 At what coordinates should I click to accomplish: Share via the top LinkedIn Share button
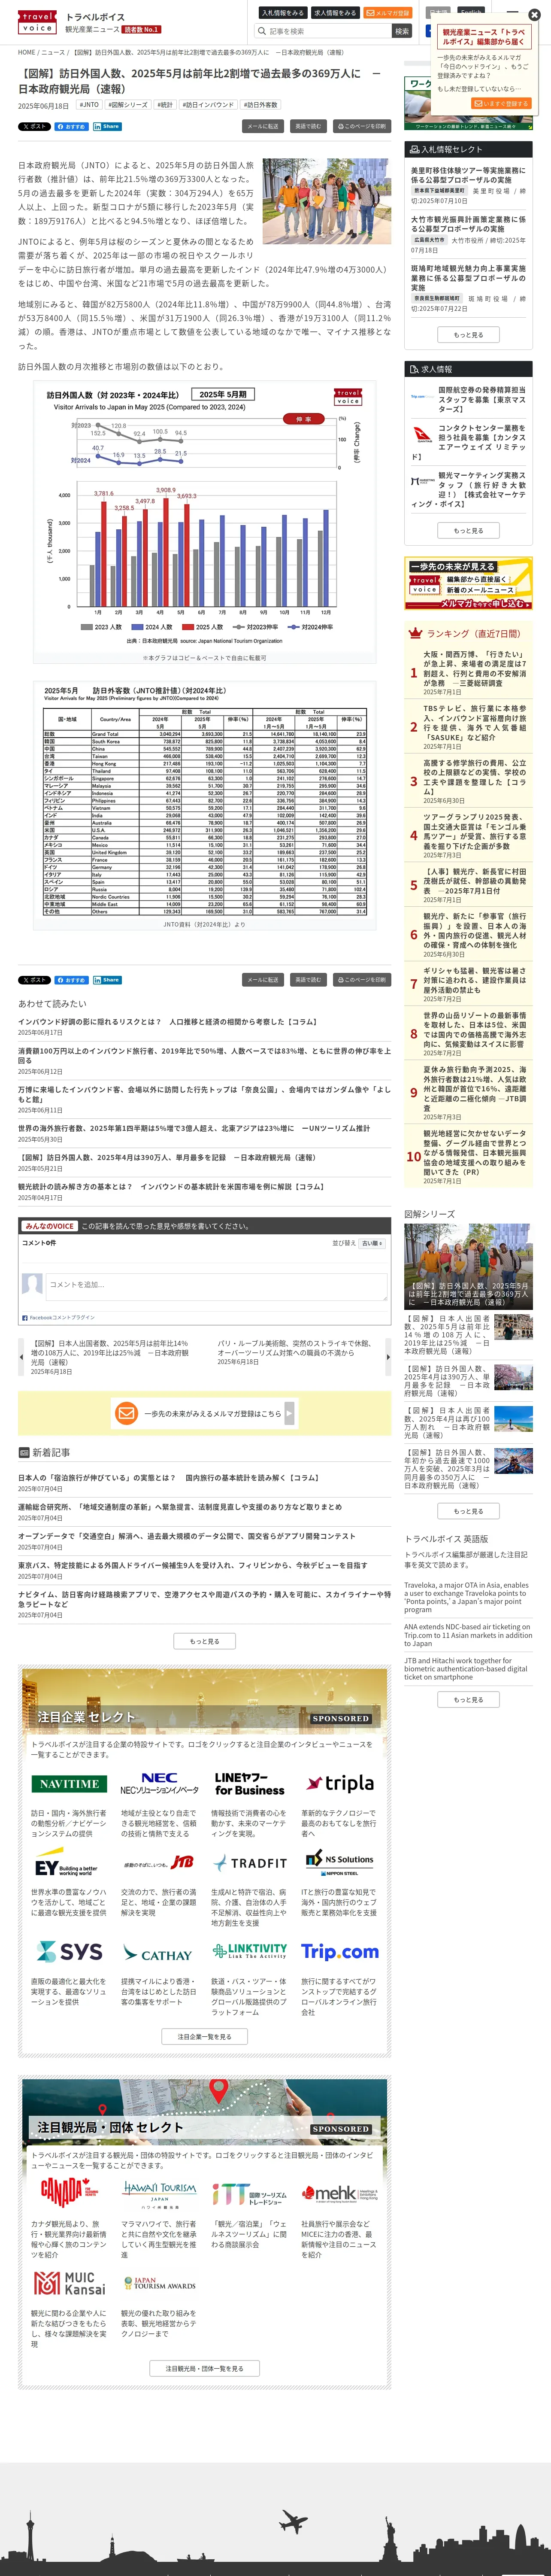[106, 127]
